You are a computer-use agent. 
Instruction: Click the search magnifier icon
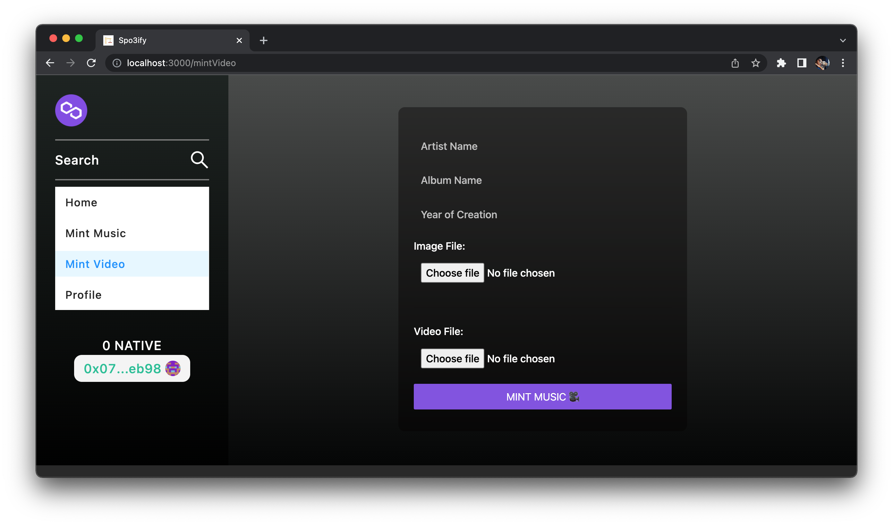[x=199, y=159]
